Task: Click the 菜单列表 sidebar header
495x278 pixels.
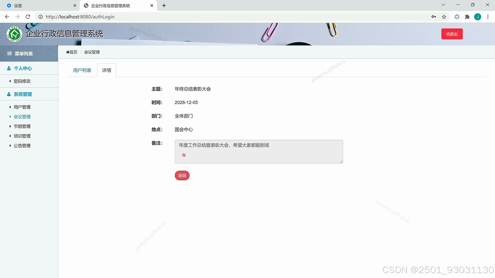Action: click(x=29, y=54)
